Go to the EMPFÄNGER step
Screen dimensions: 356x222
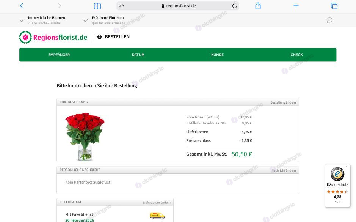pos(59,55)
